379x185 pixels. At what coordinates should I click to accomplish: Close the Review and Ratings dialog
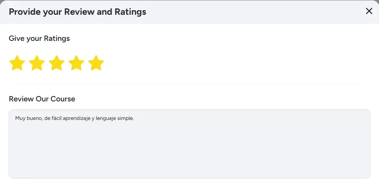coord(369,11)
